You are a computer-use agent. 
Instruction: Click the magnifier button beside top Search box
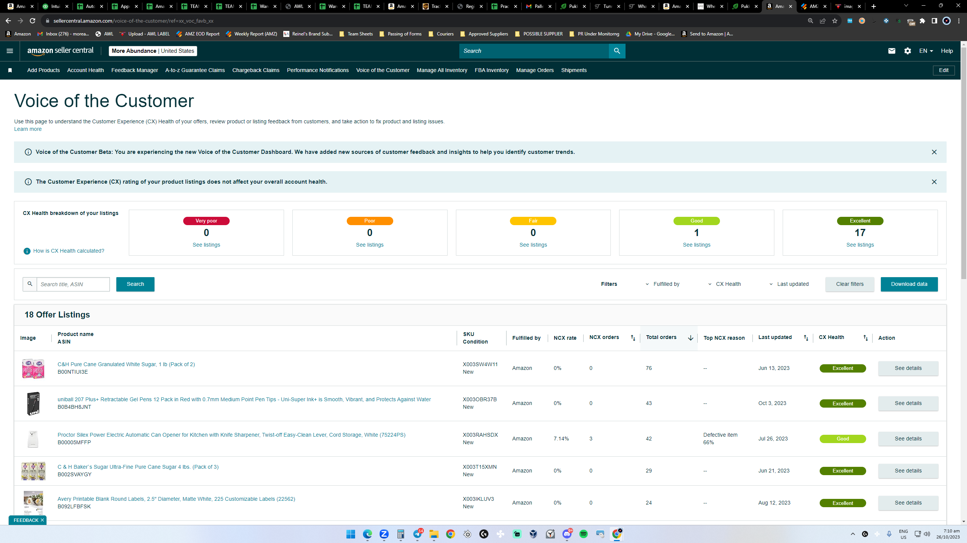click(617, 51)
